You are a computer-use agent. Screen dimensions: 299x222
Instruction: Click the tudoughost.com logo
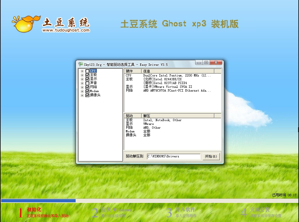pos(51,24)
